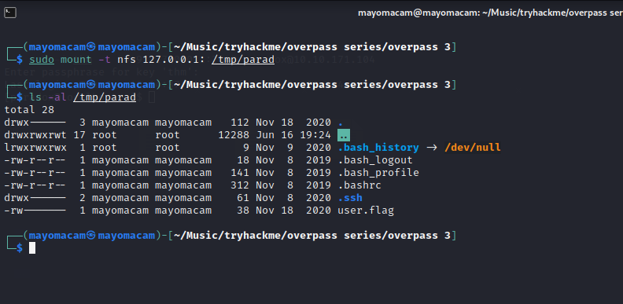Click the word mount in the first command
The height and width of the screenshot is (304, 623).
tap(76, 60)
